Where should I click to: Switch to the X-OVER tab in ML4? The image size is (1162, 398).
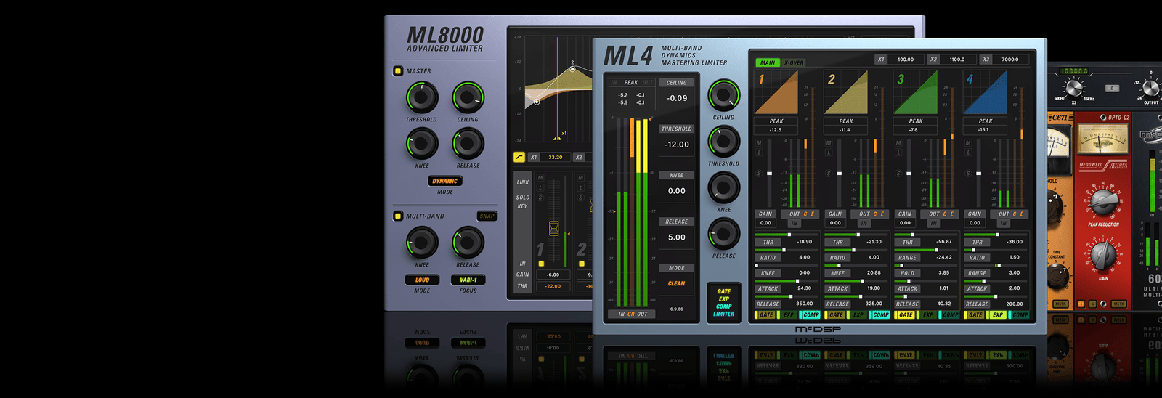(x=794, y=62)
